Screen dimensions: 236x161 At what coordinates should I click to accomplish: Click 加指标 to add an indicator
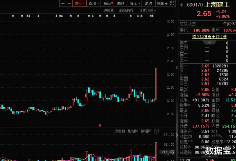coord(133,131)
